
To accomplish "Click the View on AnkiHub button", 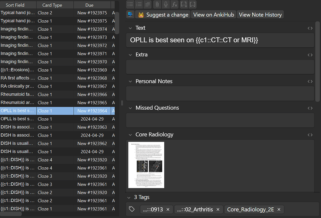I will tap(213, 15).
